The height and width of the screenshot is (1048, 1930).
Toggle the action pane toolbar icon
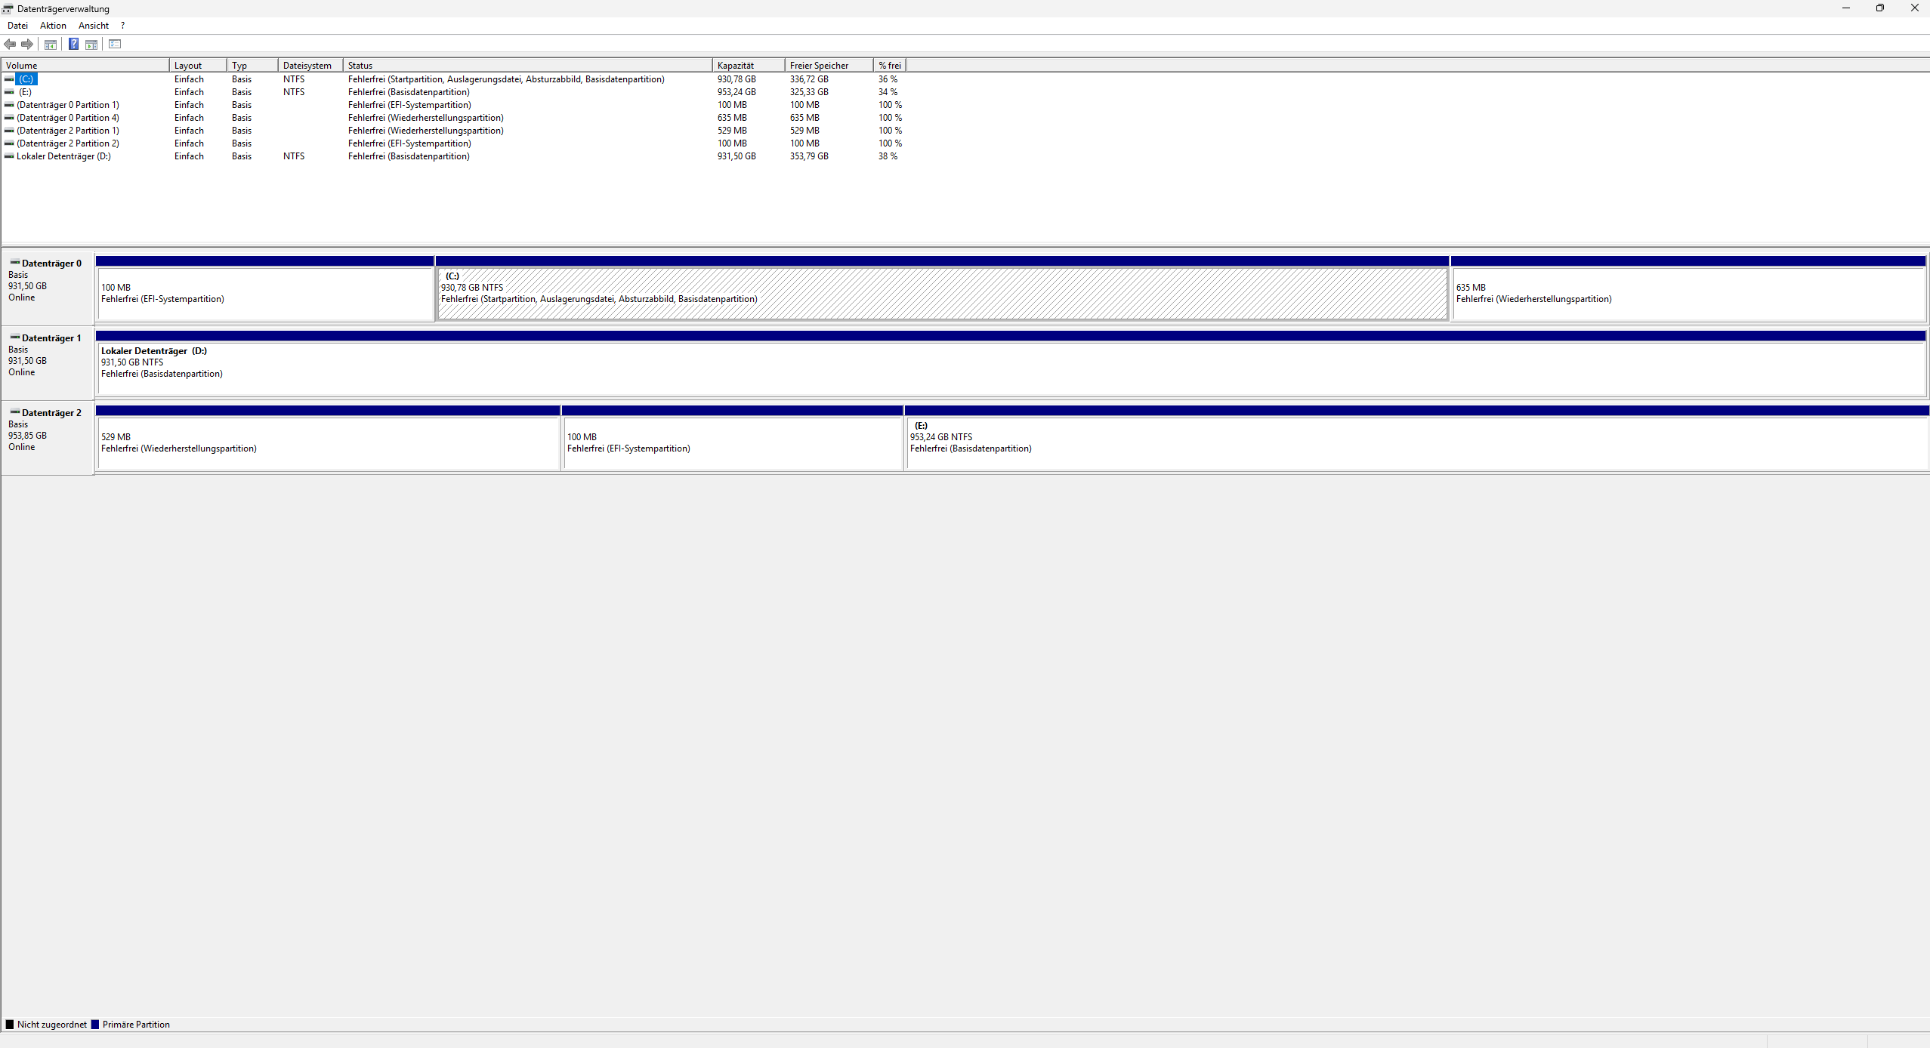coord(91,45)
